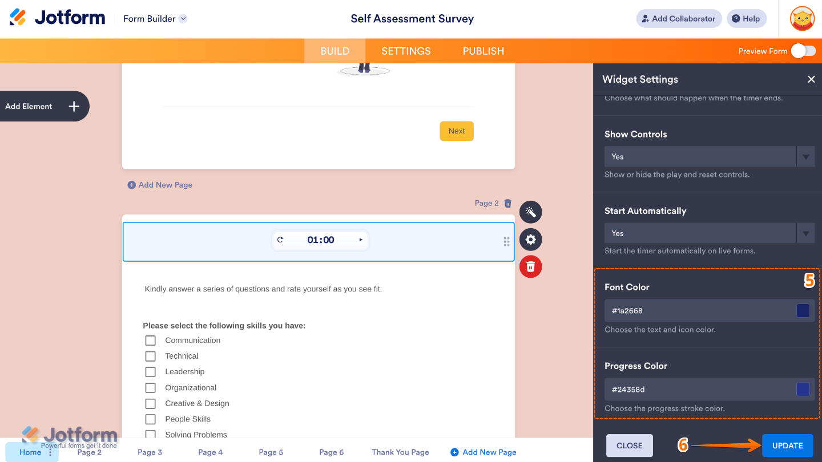Check the Communication skill checkbox
This screenshot has height=462, width=822.
pos(150,340)
